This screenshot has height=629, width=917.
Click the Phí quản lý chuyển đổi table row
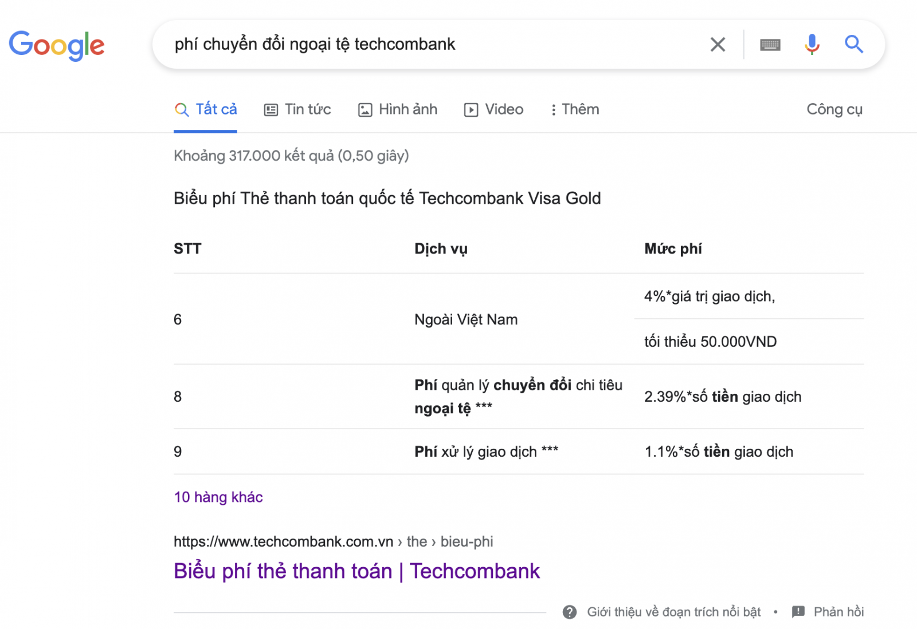[x=519, y=397]
